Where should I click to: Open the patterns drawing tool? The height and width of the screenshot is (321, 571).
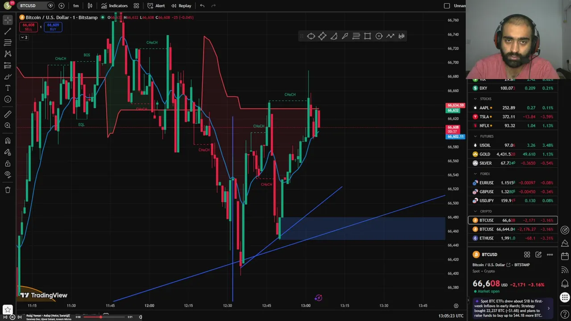pyautogui.click(x=8, y=54)
